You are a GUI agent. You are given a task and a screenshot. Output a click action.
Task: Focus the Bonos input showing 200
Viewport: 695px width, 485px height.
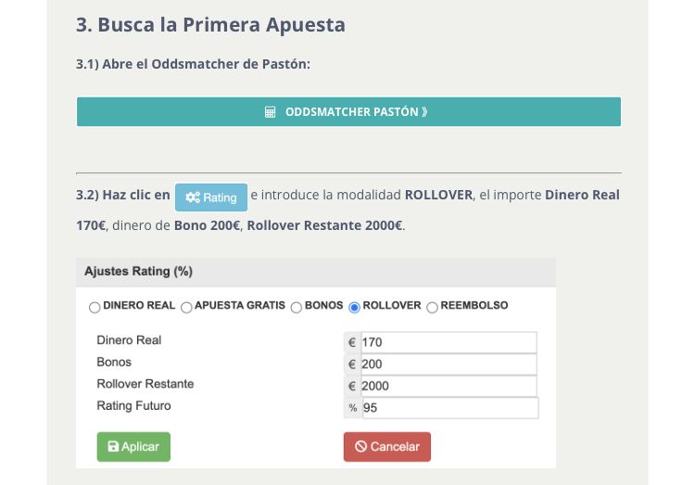(x=449, y=364)
